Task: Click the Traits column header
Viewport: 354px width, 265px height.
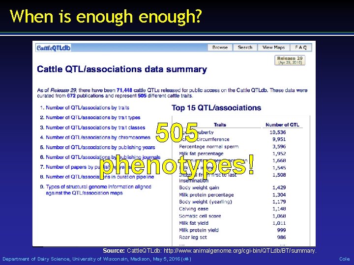Action: click(x=220, y=125)
